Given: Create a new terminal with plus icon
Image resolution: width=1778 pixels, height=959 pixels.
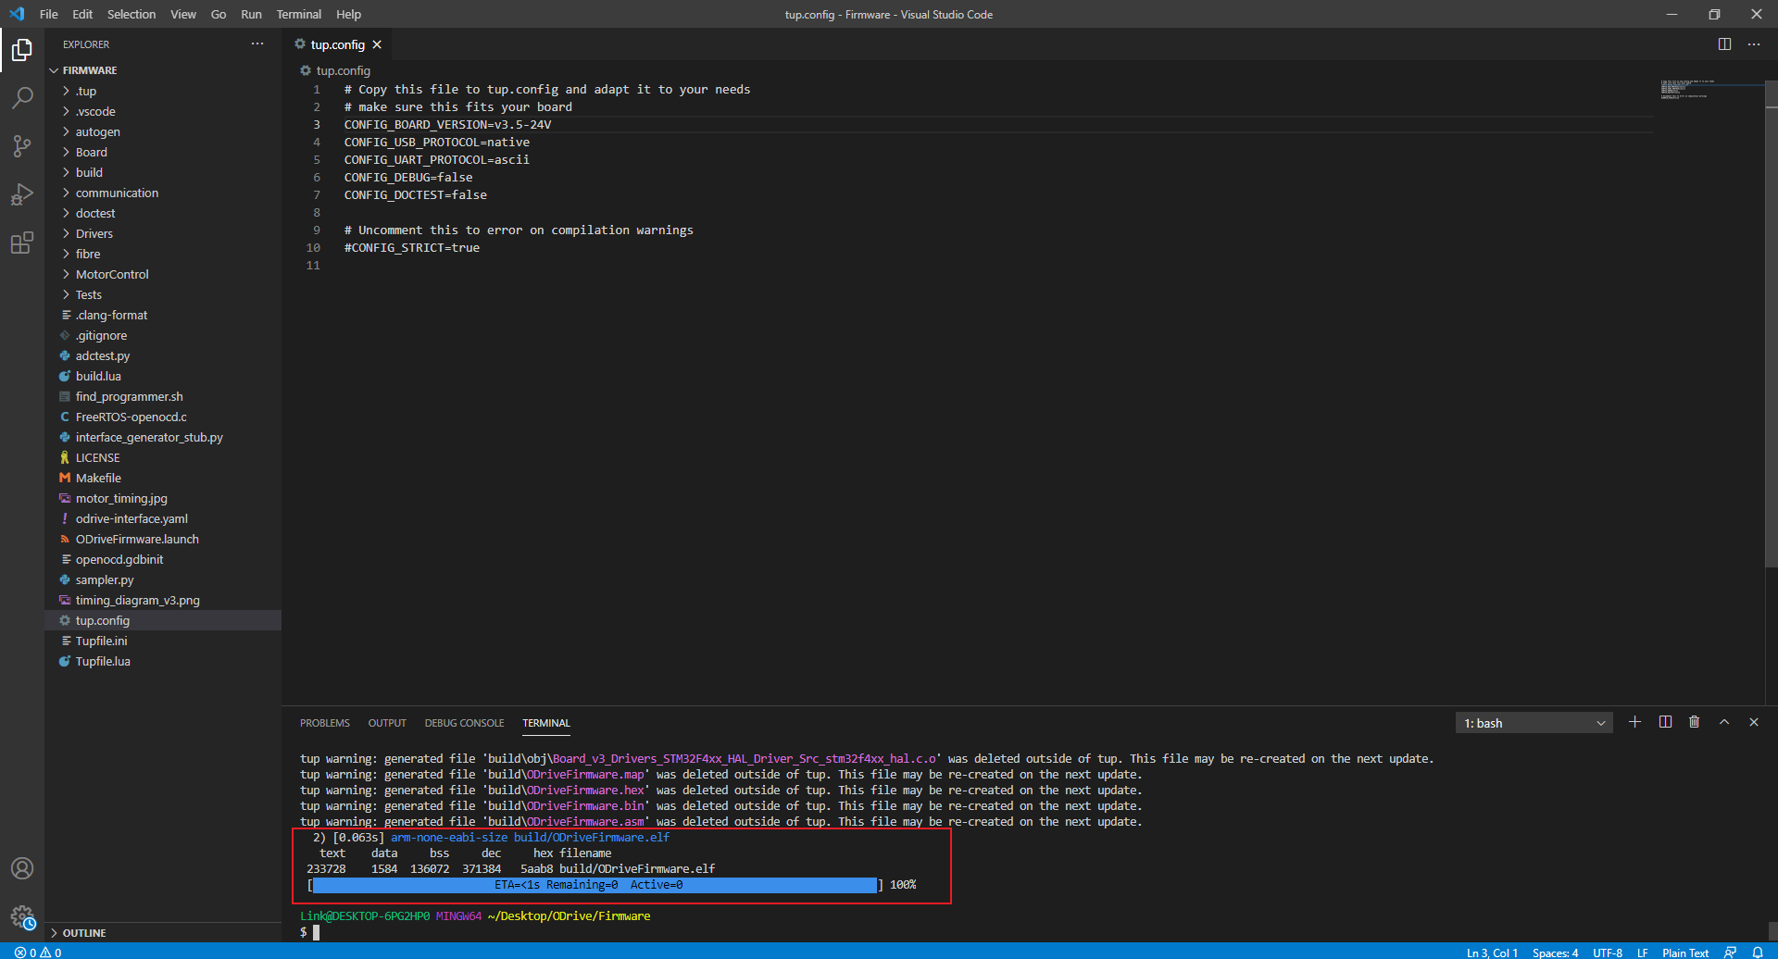Looking at the screenshot, I should (x=1634, y=722).
